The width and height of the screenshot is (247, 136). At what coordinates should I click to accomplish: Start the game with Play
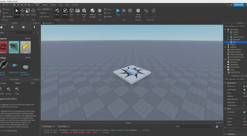[118, 12]
